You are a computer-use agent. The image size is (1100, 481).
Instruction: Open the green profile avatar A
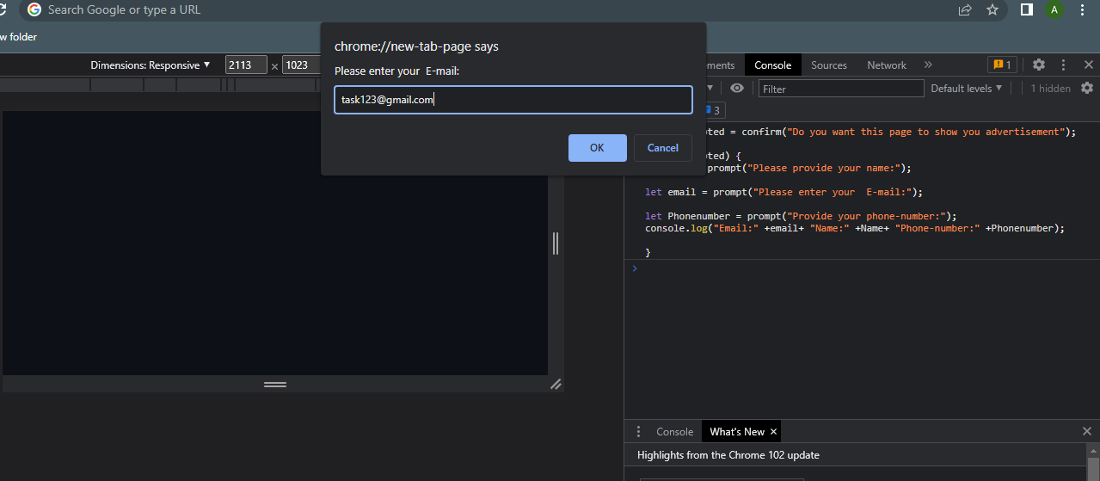pyautogui.click(x=1054, y=9)
